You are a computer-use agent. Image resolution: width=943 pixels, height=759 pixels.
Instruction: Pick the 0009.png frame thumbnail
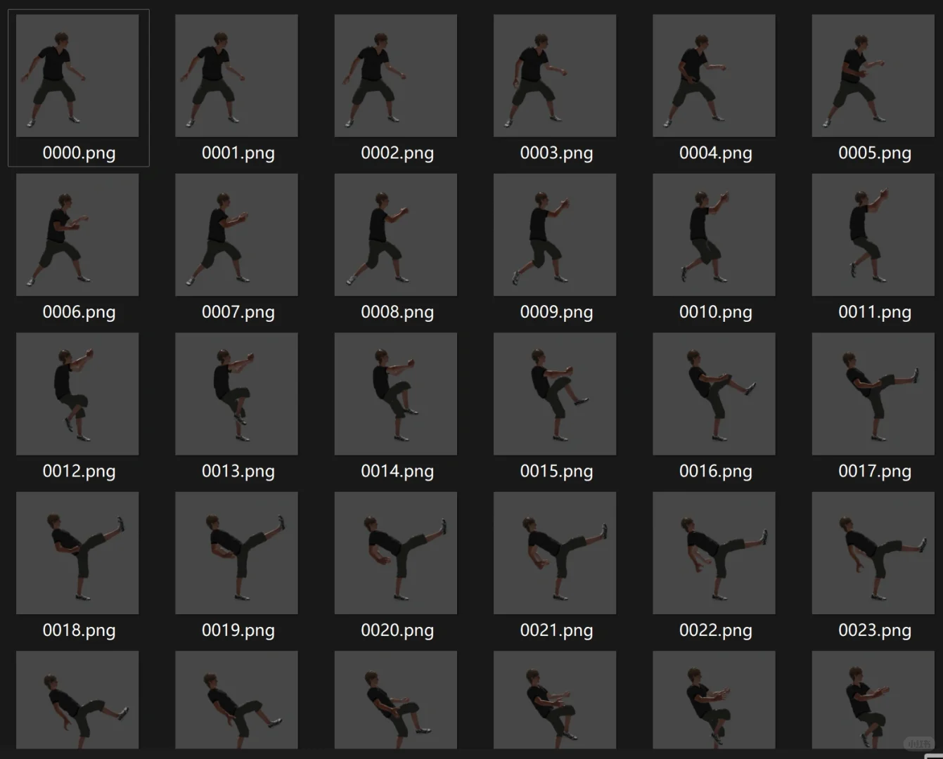coord(555,235)
